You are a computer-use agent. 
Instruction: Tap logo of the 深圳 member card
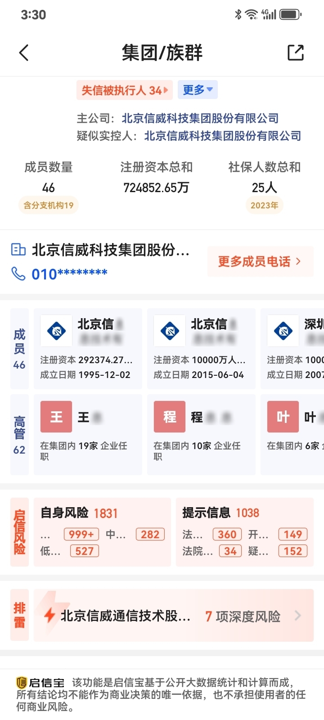tap(283, 331)
